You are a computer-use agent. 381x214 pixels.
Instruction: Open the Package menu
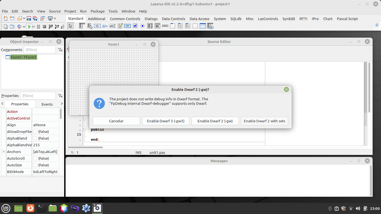(98, 11)
